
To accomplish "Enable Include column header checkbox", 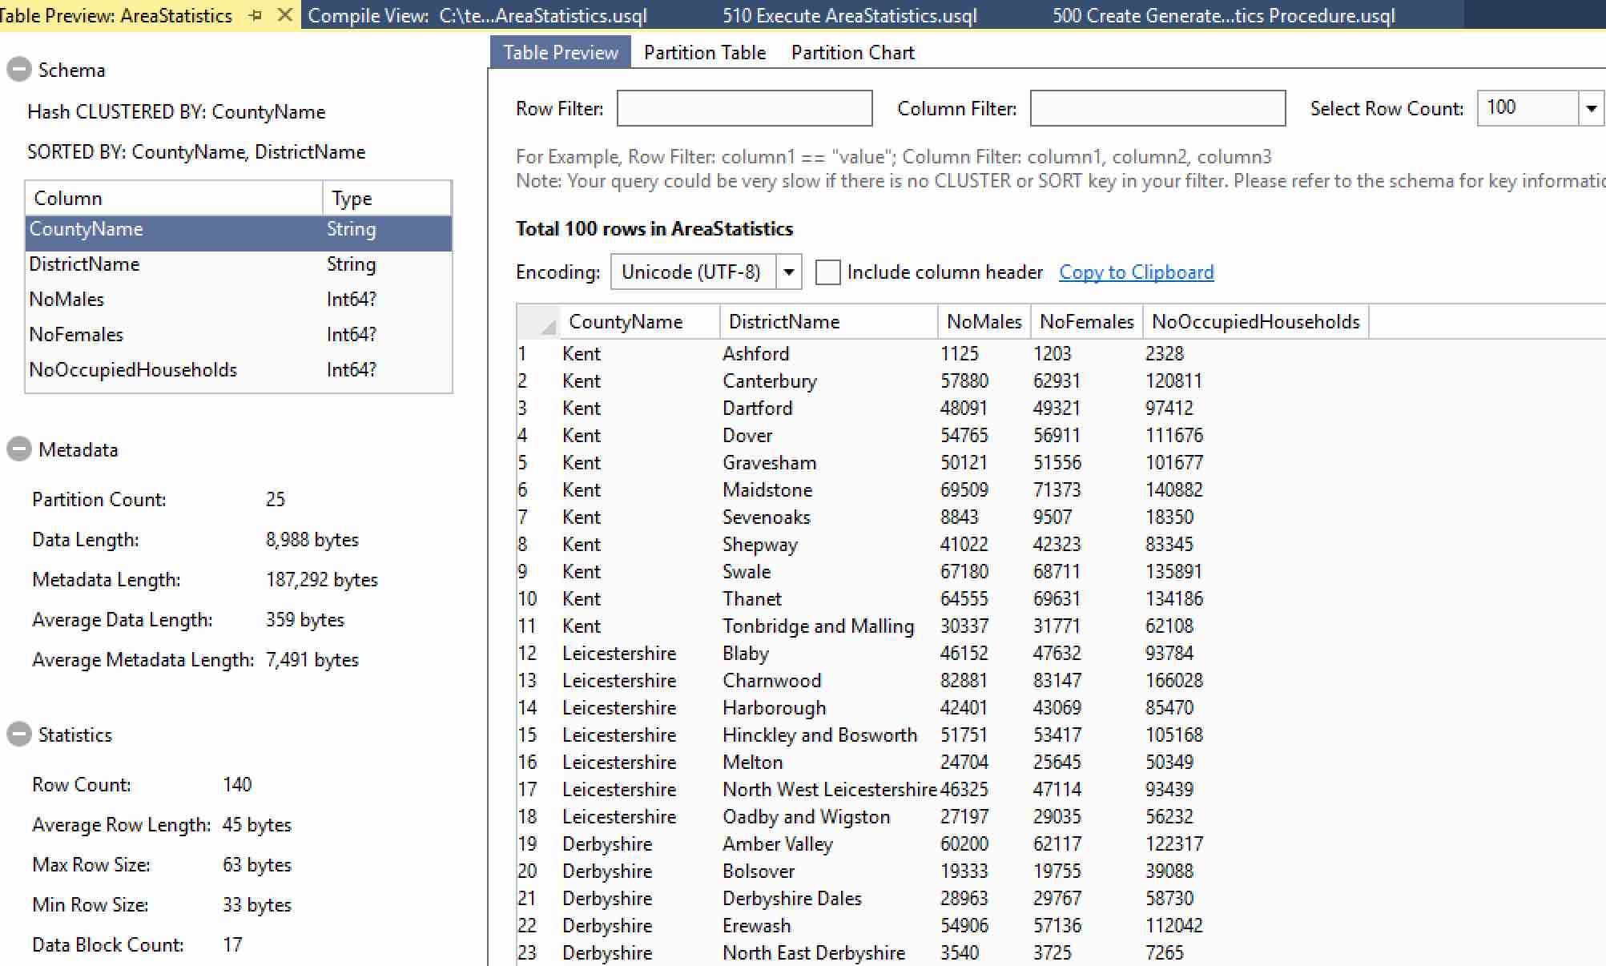I will (827, 272).
